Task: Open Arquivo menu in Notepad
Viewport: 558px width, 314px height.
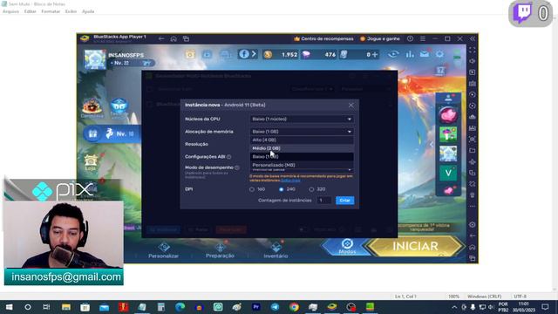Action: click(10, 11)
